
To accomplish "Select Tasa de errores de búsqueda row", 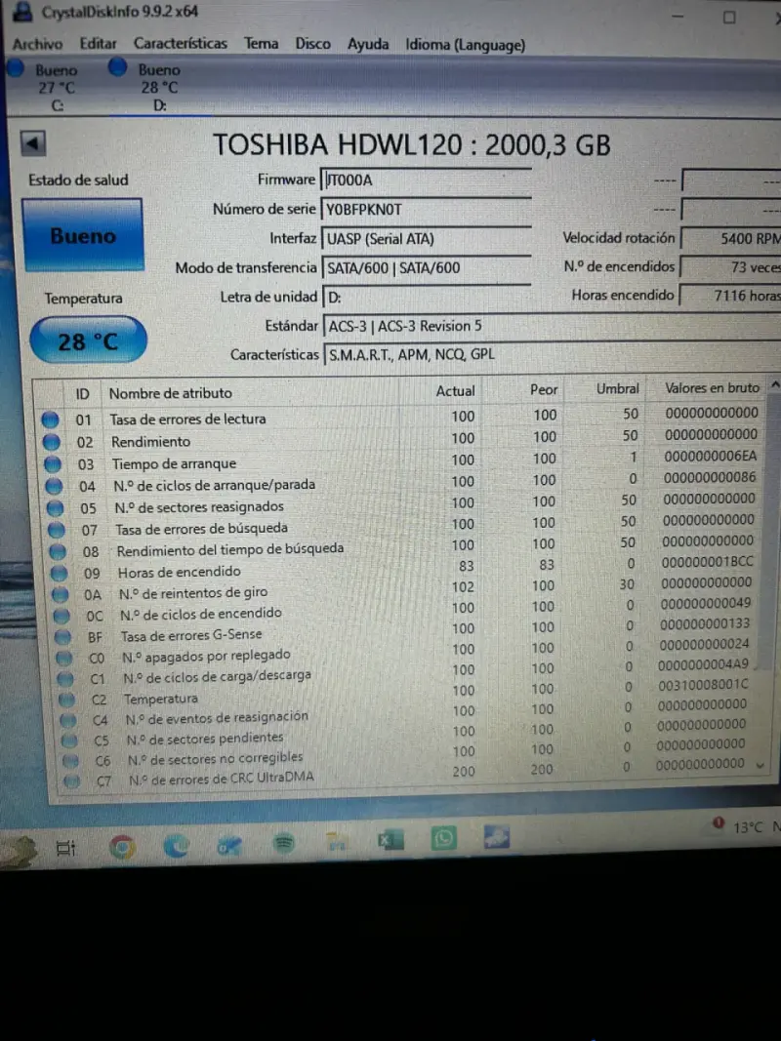I will (402, 525).
